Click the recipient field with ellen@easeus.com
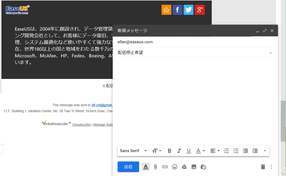 coord(195,42)
